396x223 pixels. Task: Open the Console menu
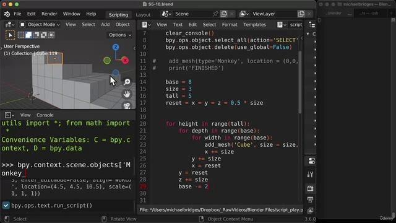click(x=45, y=115)
